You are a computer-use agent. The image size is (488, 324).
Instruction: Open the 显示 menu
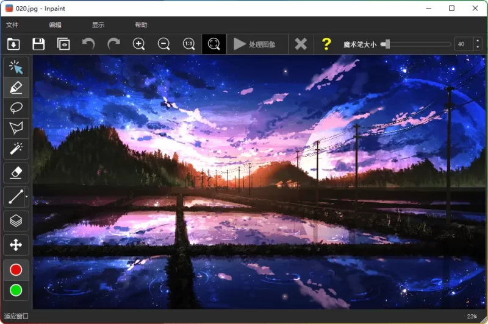click(98, 25)
